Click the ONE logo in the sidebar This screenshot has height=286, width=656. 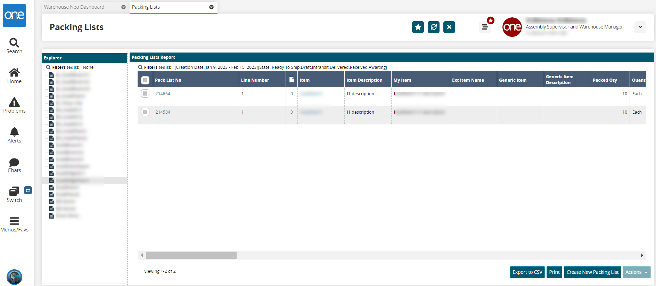(x=14, y=15)
